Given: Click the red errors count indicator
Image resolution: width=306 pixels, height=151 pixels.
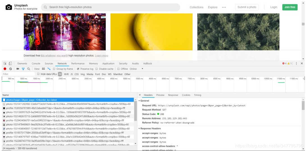Looking at the screenshot, I should (284, 64).
